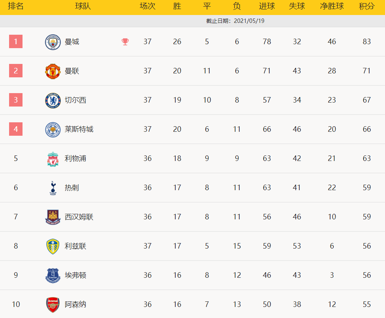The image size is (385, 318).
Task: Open the 阿森纳 team name link
Action: (75, 305)
